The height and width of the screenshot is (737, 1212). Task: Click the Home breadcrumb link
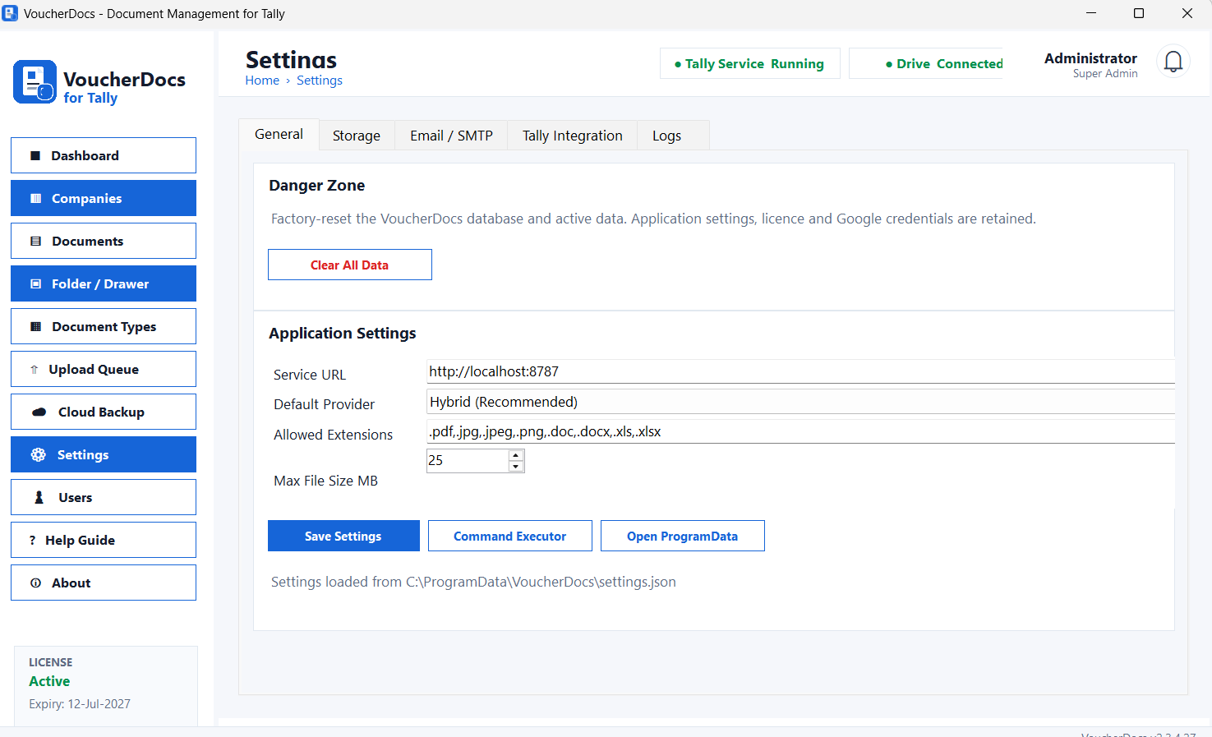click(262, 81)
